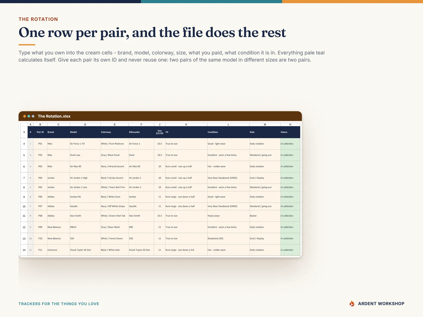The height and width of the screenshot is (317, 423).
Task: Select 'White / Forest Green' colorway cell
Action: coord(114,239)
